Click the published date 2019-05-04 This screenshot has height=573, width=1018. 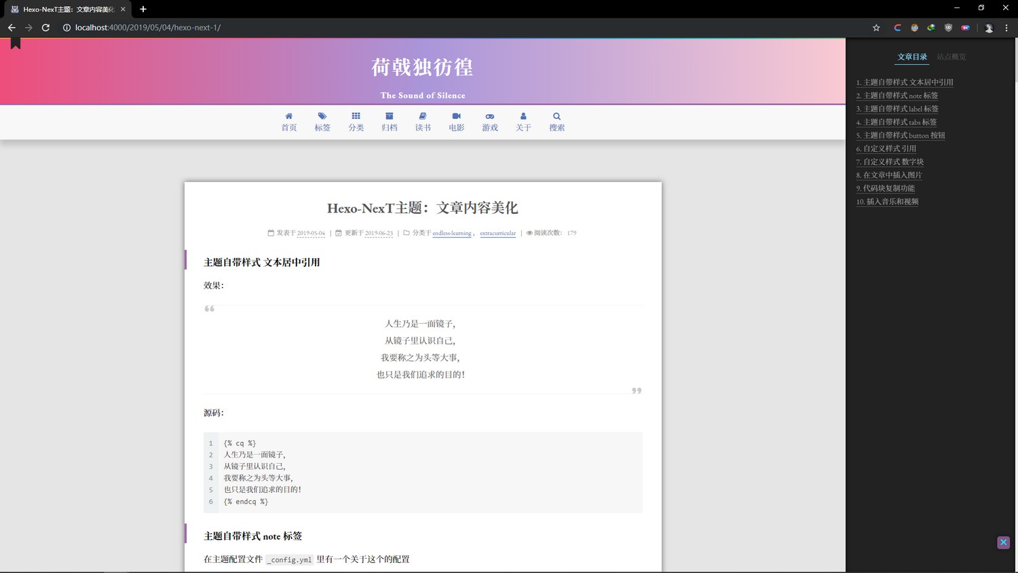(x=311, y=233)
